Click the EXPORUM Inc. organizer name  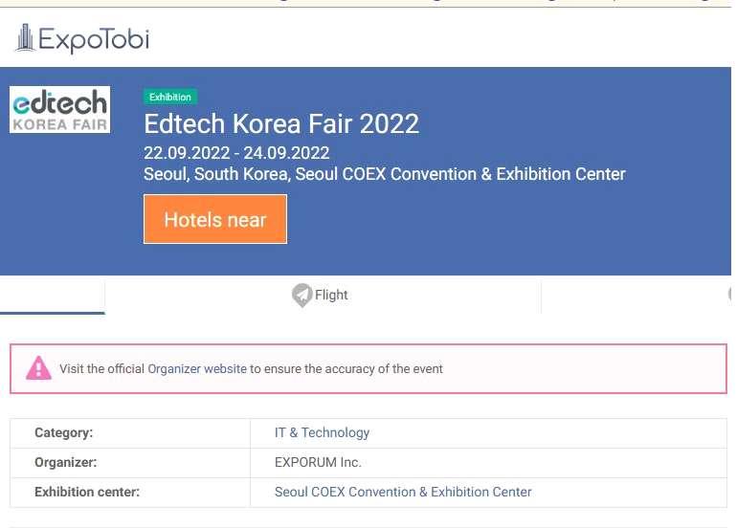[318, 462]
